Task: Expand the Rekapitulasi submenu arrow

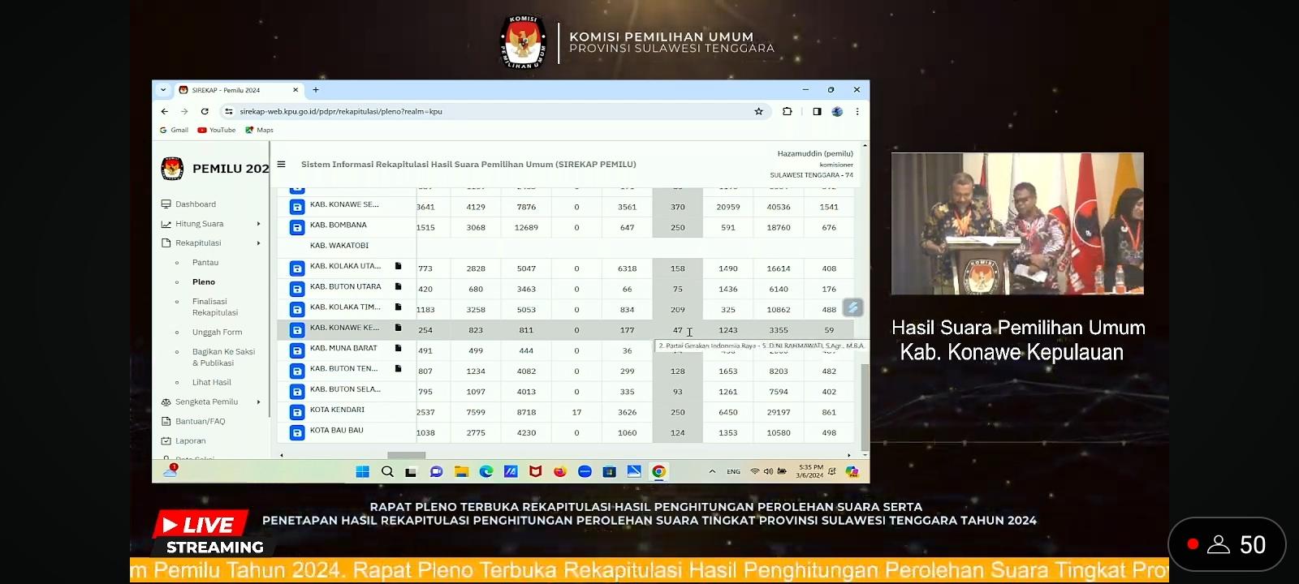Action: click(x=259, y=243)
